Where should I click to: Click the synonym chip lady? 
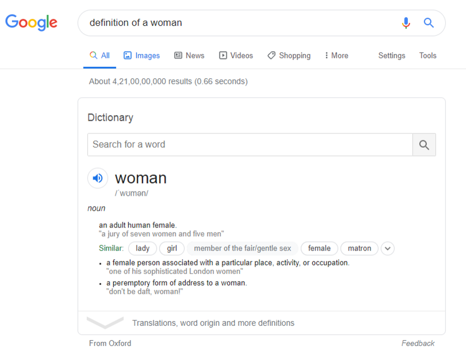pos(143,248)
